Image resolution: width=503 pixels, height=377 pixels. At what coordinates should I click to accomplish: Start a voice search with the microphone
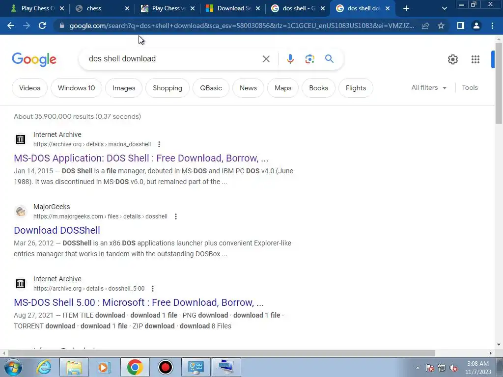290,59
